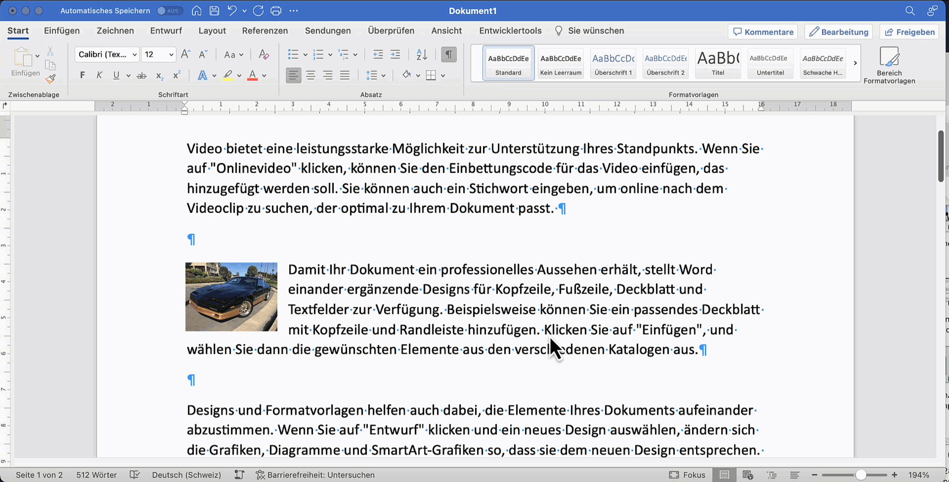Click the superscript icon
The height and width of the screenshot is (482, 949).
click(x=176, y=75)
